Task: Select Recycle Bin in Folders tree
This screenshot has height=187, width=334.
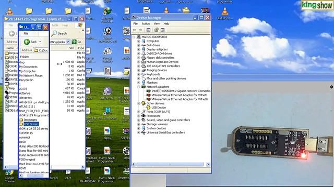Action: click(26, 80)
